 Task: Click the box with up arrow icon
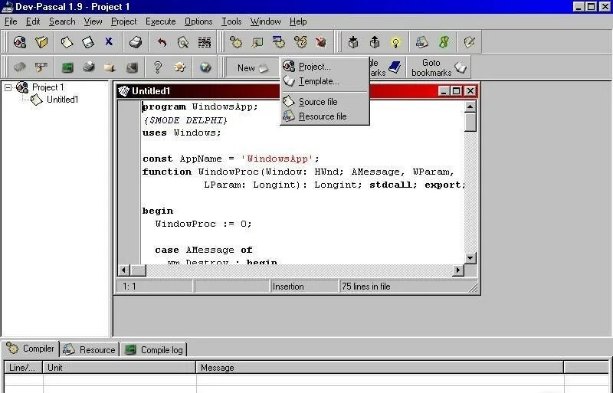pyautogui.click(x=375, y=42)
